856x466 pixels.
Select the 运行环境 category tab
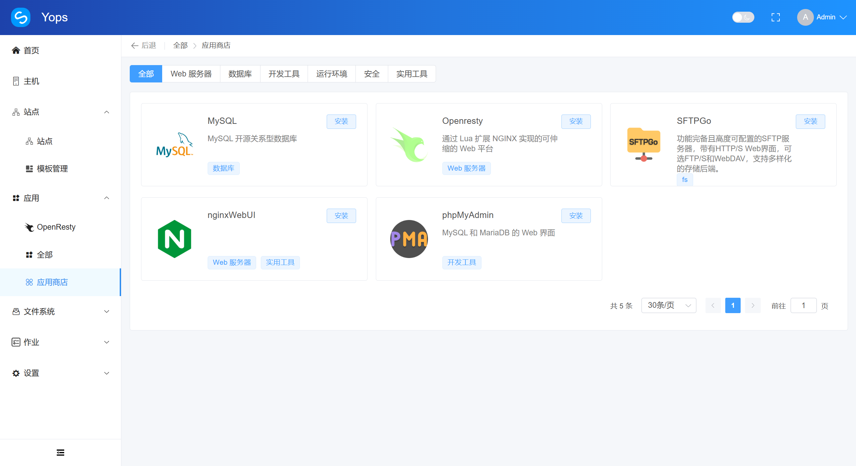tap(331, 74)
